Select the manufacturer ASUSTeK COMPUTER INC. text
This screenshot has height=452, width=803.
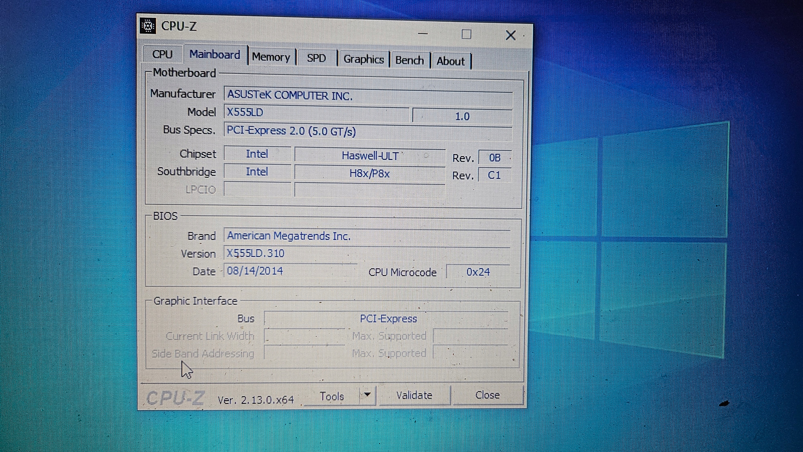(x=290, y=95)
